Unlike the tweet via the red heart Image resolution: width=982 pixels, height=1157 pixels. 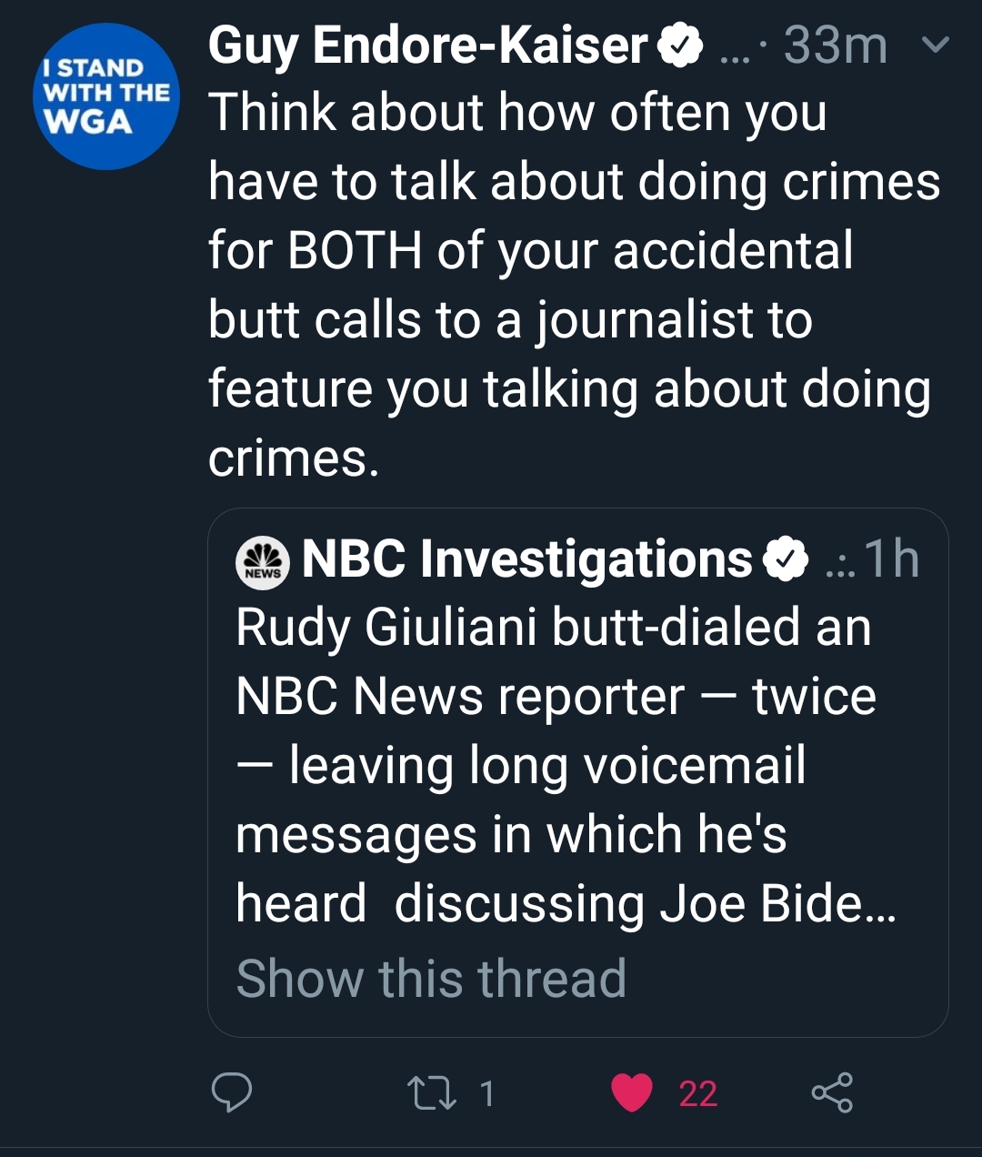pyautogui.click(x=632, y=1093)
